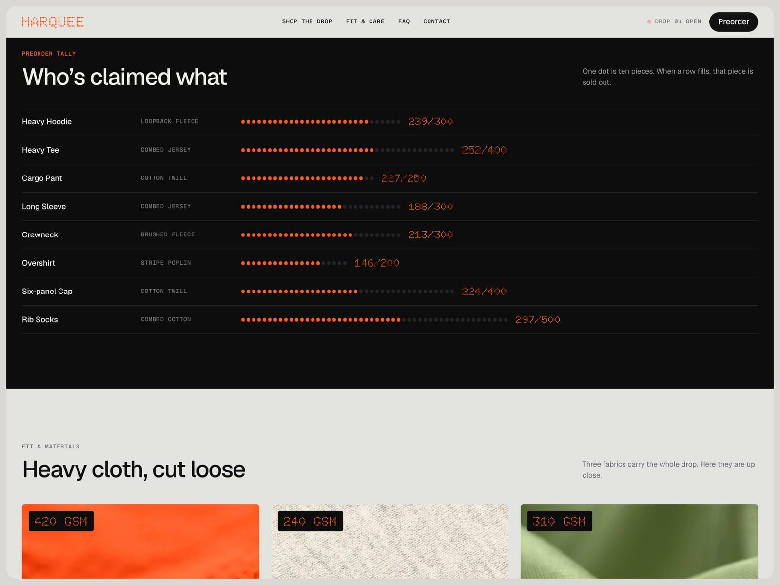Click the Who's claimed what heading
780x585 pixels.
tap(125, 77)
